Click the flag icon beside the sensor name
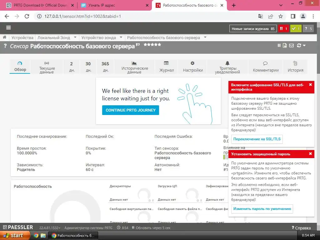320x240 pixels. point(138,44)
